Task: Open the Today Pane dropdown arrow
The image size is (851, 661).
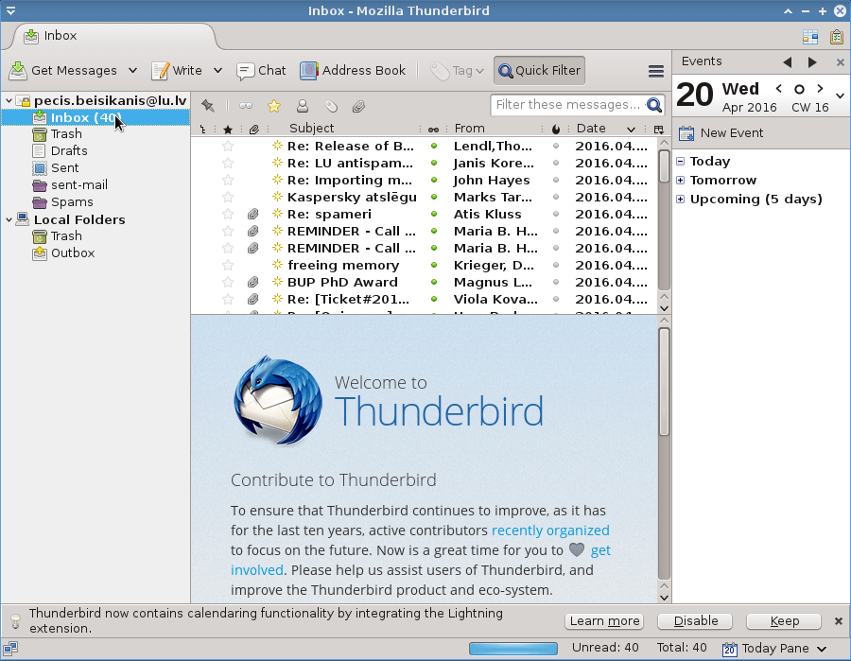Action: [x=822, y=649]
